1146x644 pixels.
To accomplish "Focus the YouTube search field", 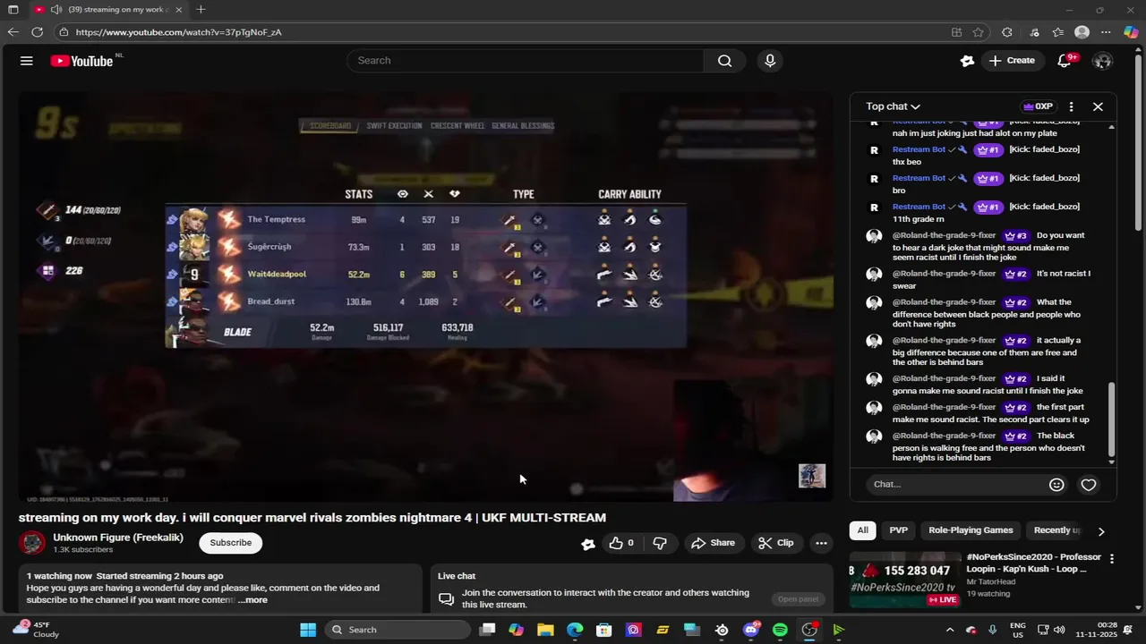I will (526, 61).
